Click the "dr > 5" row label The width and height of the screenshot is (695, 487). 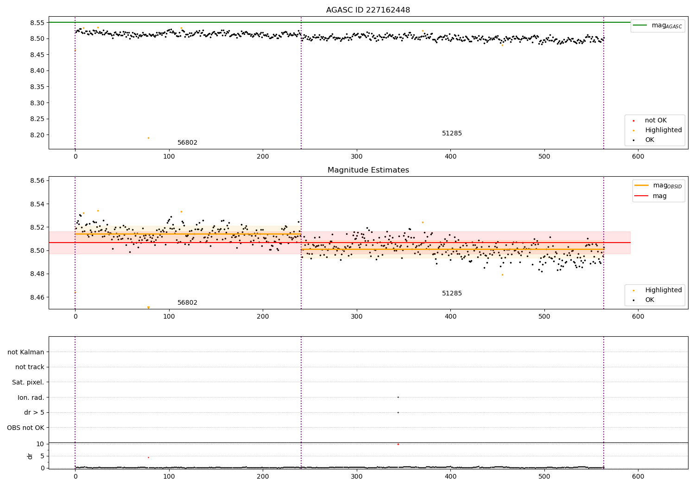(34, 412)
